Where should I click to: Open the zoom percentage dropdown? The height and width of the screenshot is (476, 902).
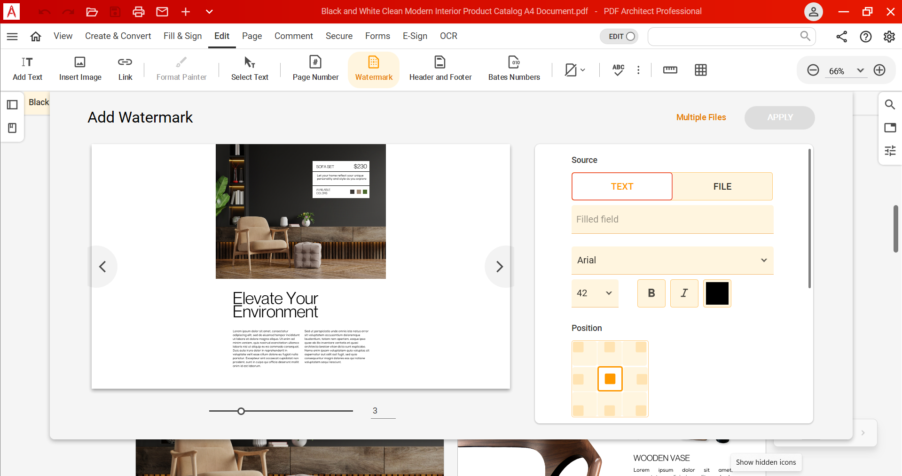pyautogui.click(x=861, y=70)
